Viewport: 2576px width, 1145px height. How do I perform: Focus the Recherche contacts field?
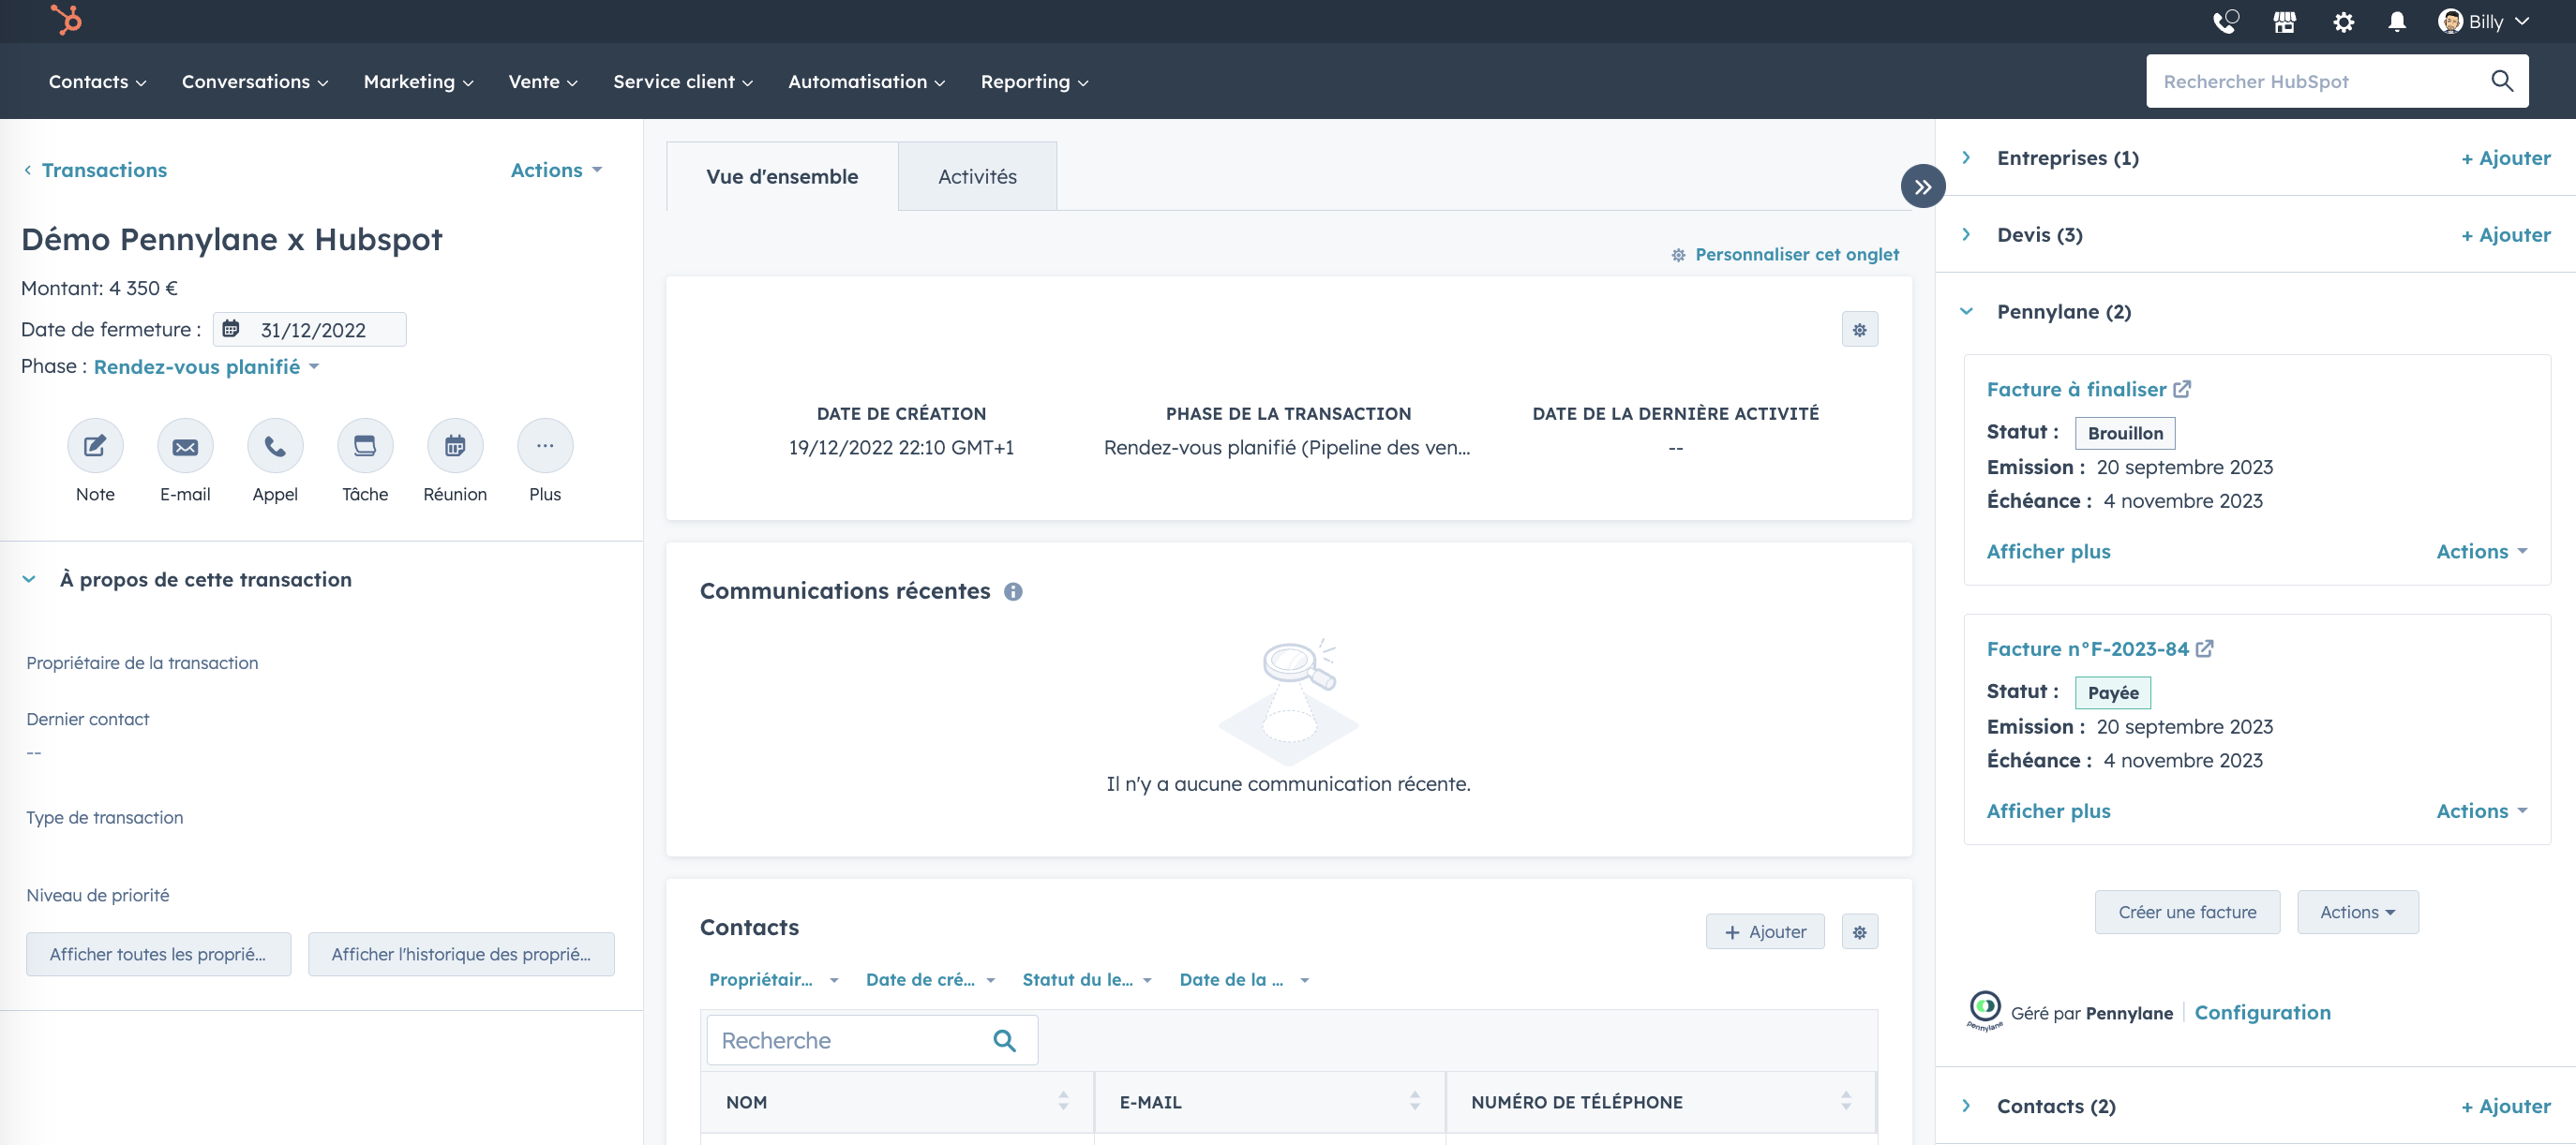tap(872, 1040)
